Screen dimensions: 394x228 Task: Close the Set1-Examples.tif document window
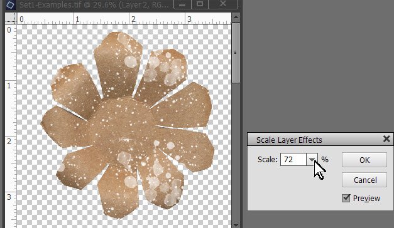[x=223, y=4]
